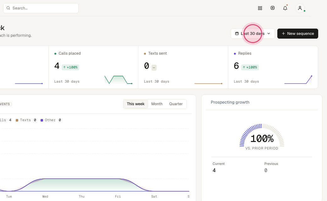Click the Current label in growth panel
This screenshot has width=327, height=201.
[219, 164]
